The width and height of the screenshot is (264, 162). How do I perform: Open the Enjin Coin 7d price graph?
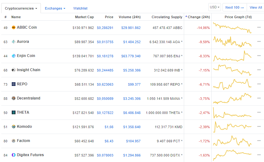[232, 56]
